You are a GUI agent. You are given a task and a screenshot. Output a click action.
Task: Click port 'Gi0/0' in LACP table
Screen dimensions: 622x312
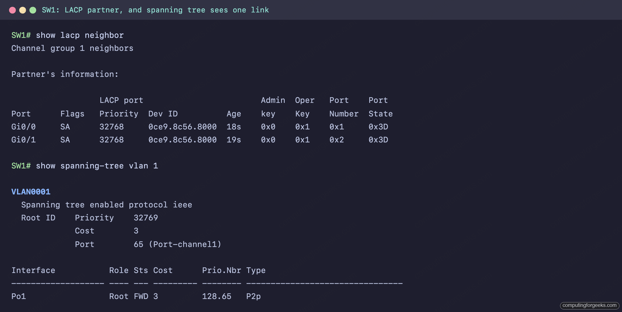(x=23, y=127)
